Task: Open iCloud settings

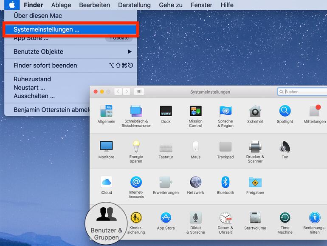Action: click(x=106, y=185)
